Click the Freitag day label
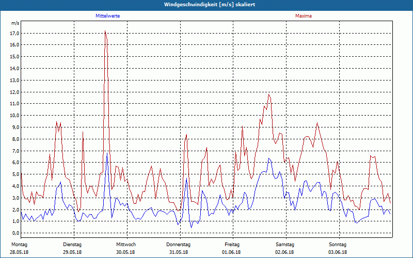This screenshot has height=258, width=413. coord(232,245)
